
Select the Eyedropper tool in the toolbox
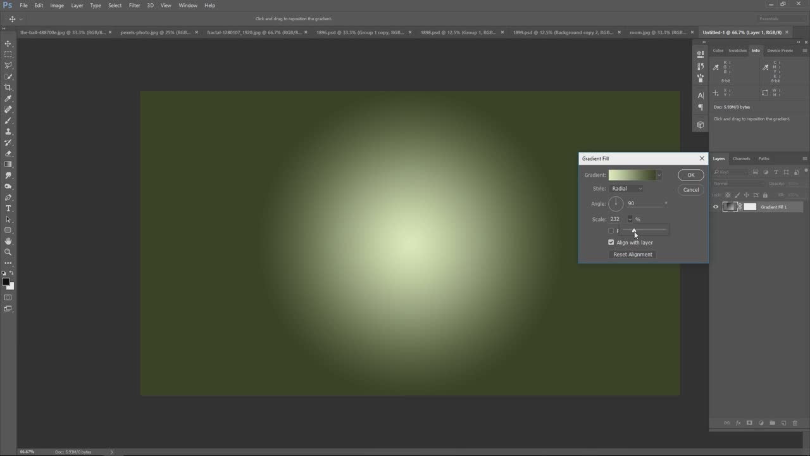coord(8,99)
